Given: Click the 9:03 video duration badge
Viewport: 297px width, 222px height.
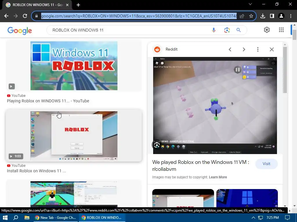Looking at the screenshot, I should click(x=16, y=156).
